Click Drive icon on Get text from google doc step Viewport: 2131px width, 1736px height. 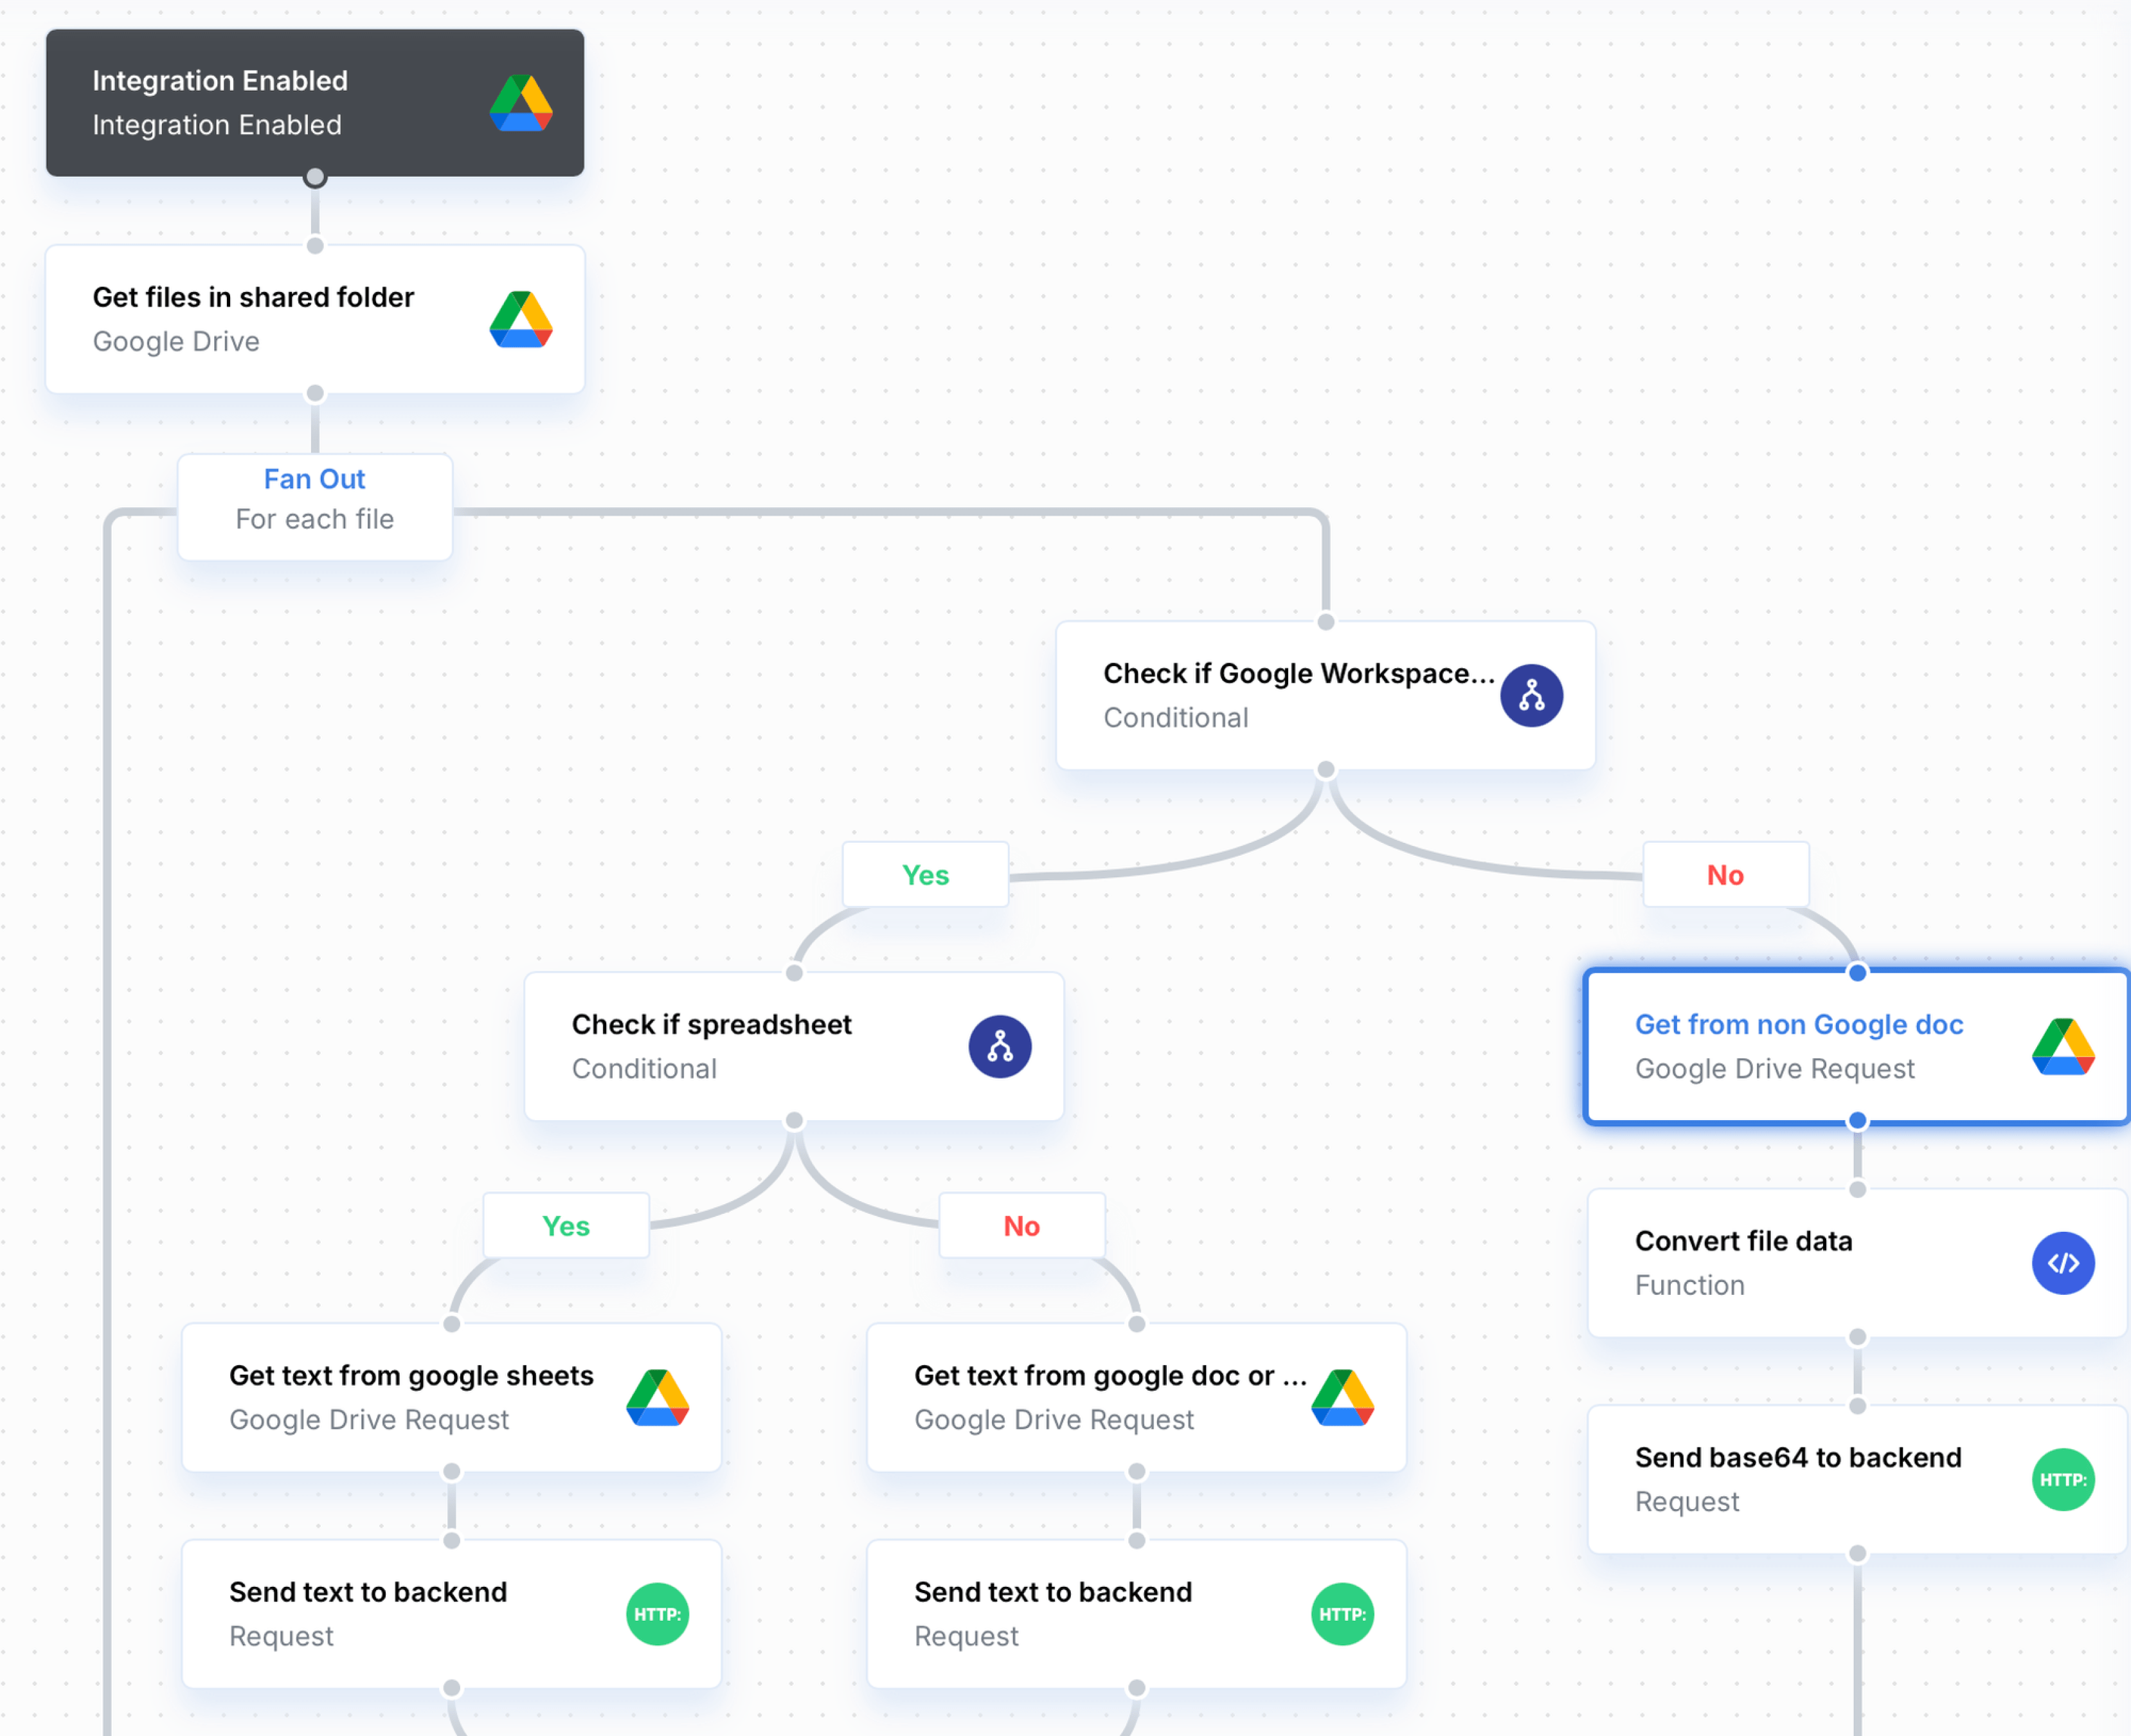tap(1342, 1398)
